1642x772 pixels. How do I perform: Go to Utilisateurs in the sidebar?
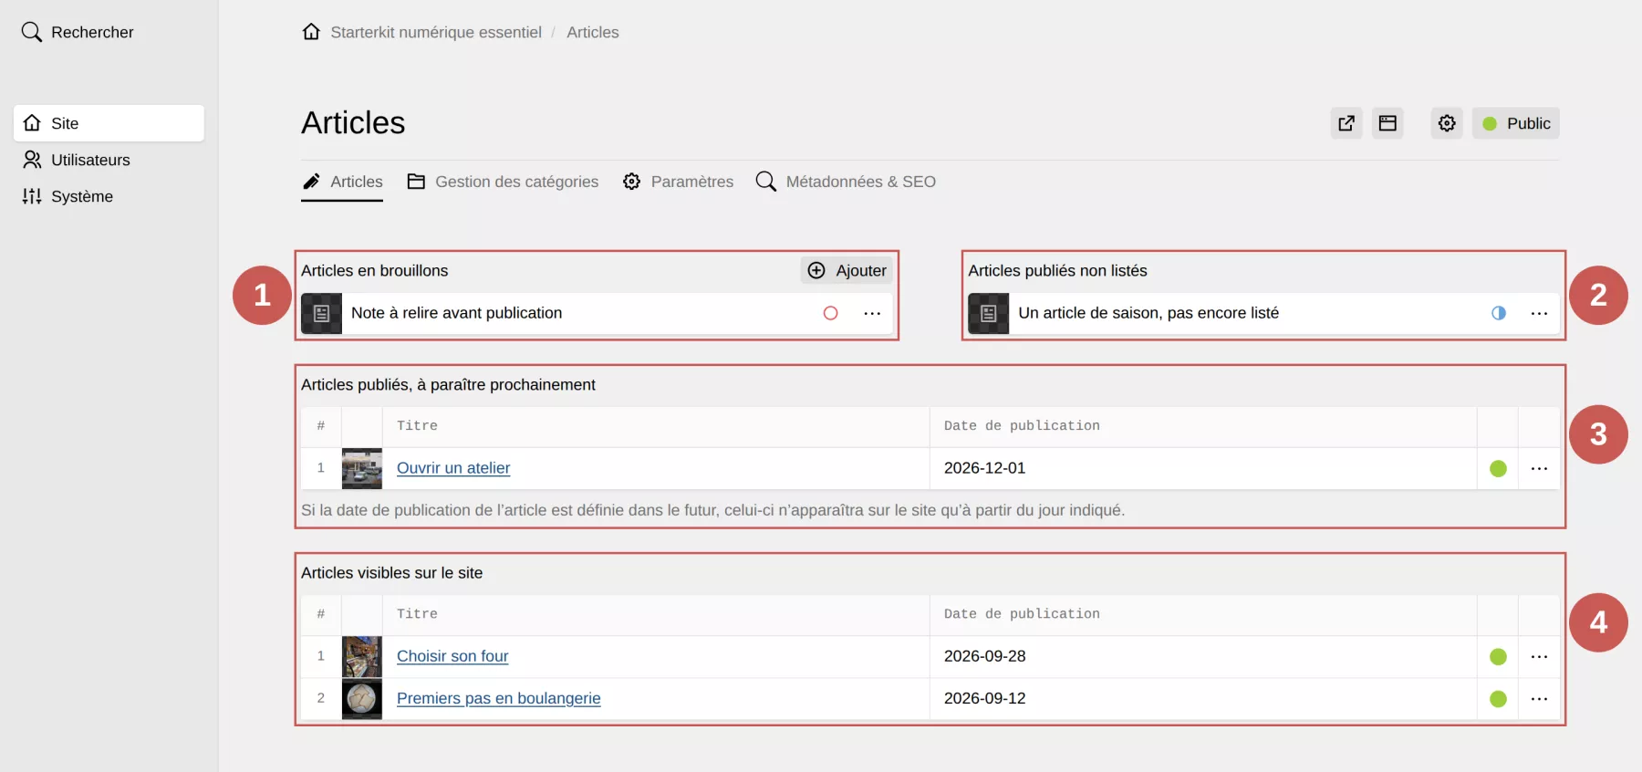[109, 160]
